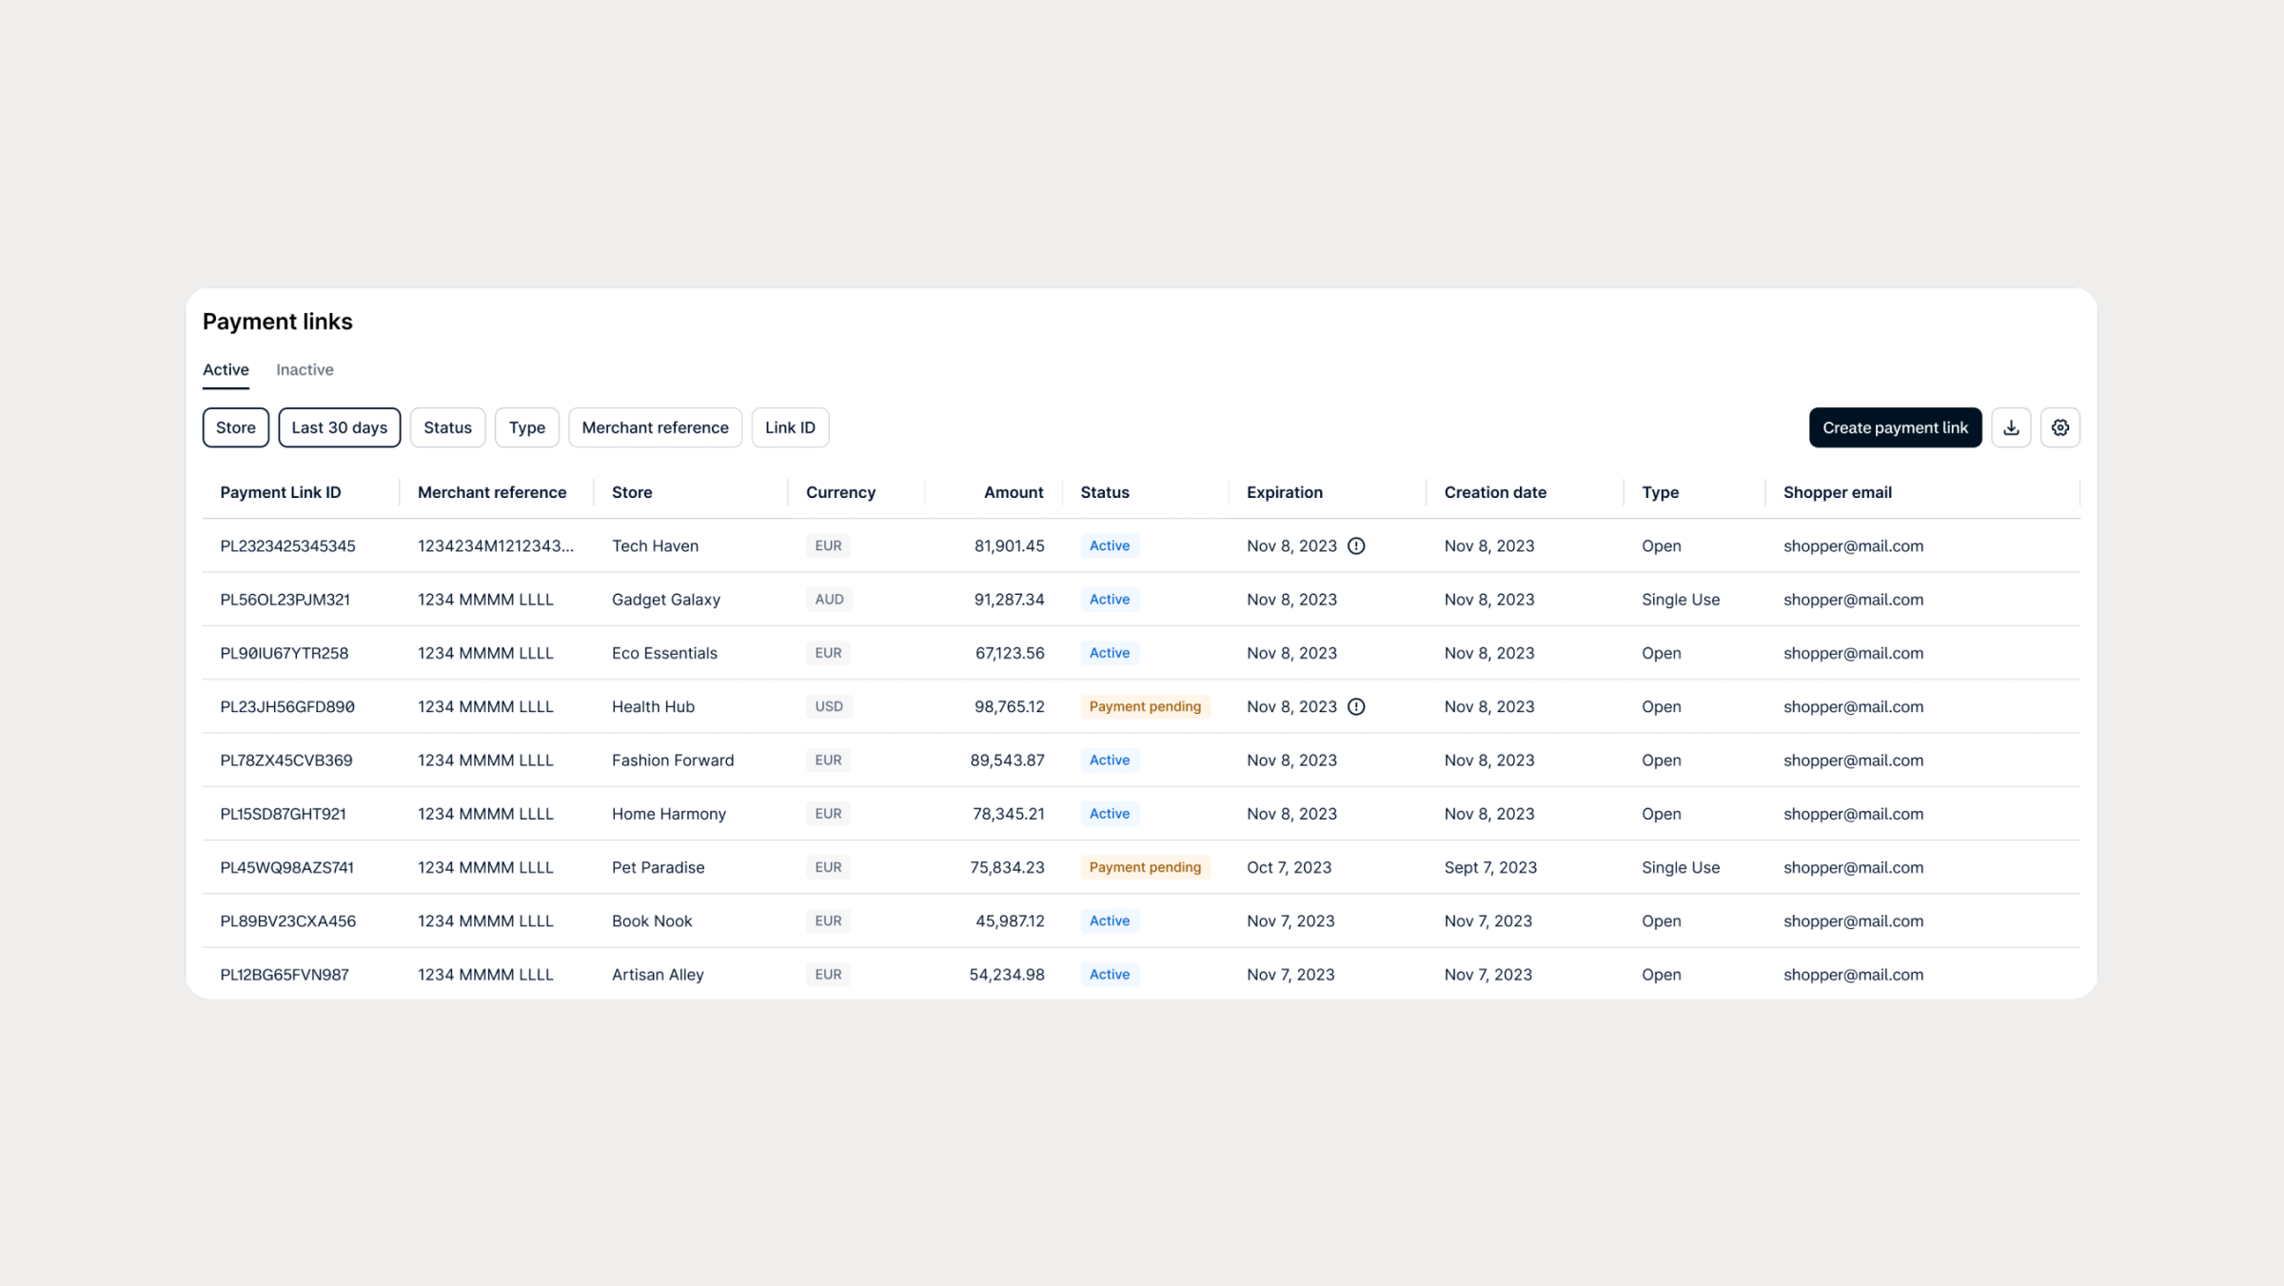Click shopper email on the Book Nook row
Viewport: 2284px width, 1286px height.
point(1853,920)
